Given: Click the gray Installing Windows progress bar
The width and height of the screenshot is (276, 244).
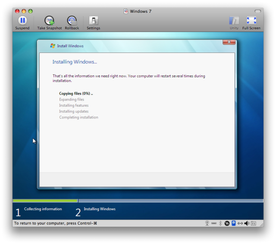Looking at the screenshot, I should (171, 201).
